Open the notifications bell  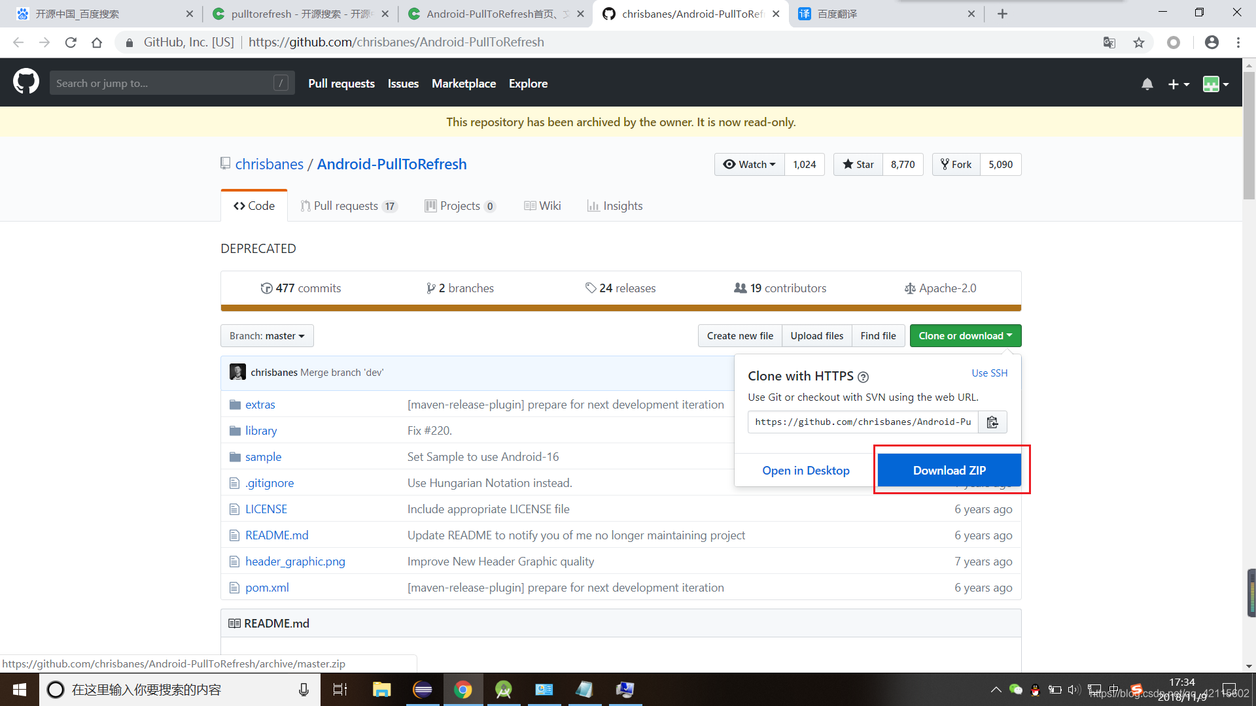pos(1147,84)
